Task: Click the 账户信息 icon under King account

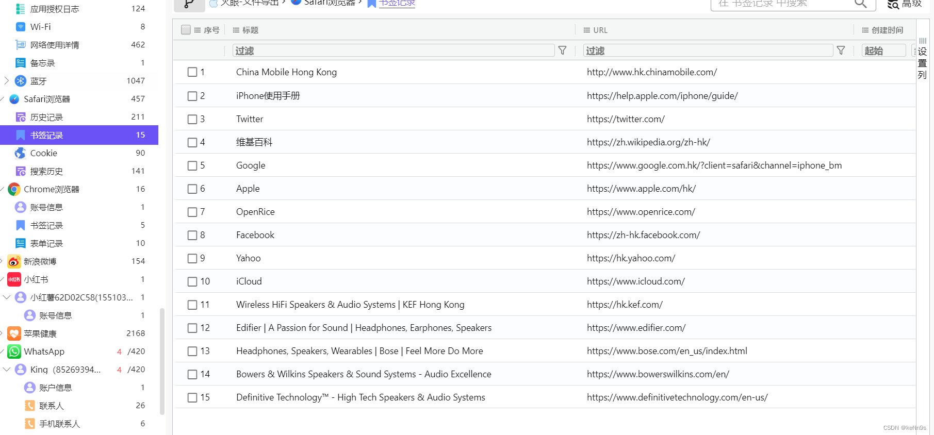Action: coord(30,388)
